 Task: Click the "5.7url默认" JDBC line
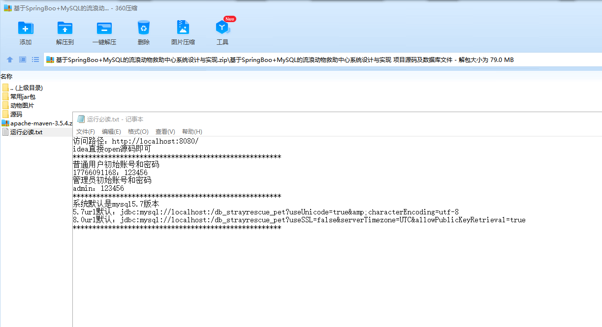pyautogui.click(x=266, y=212)
